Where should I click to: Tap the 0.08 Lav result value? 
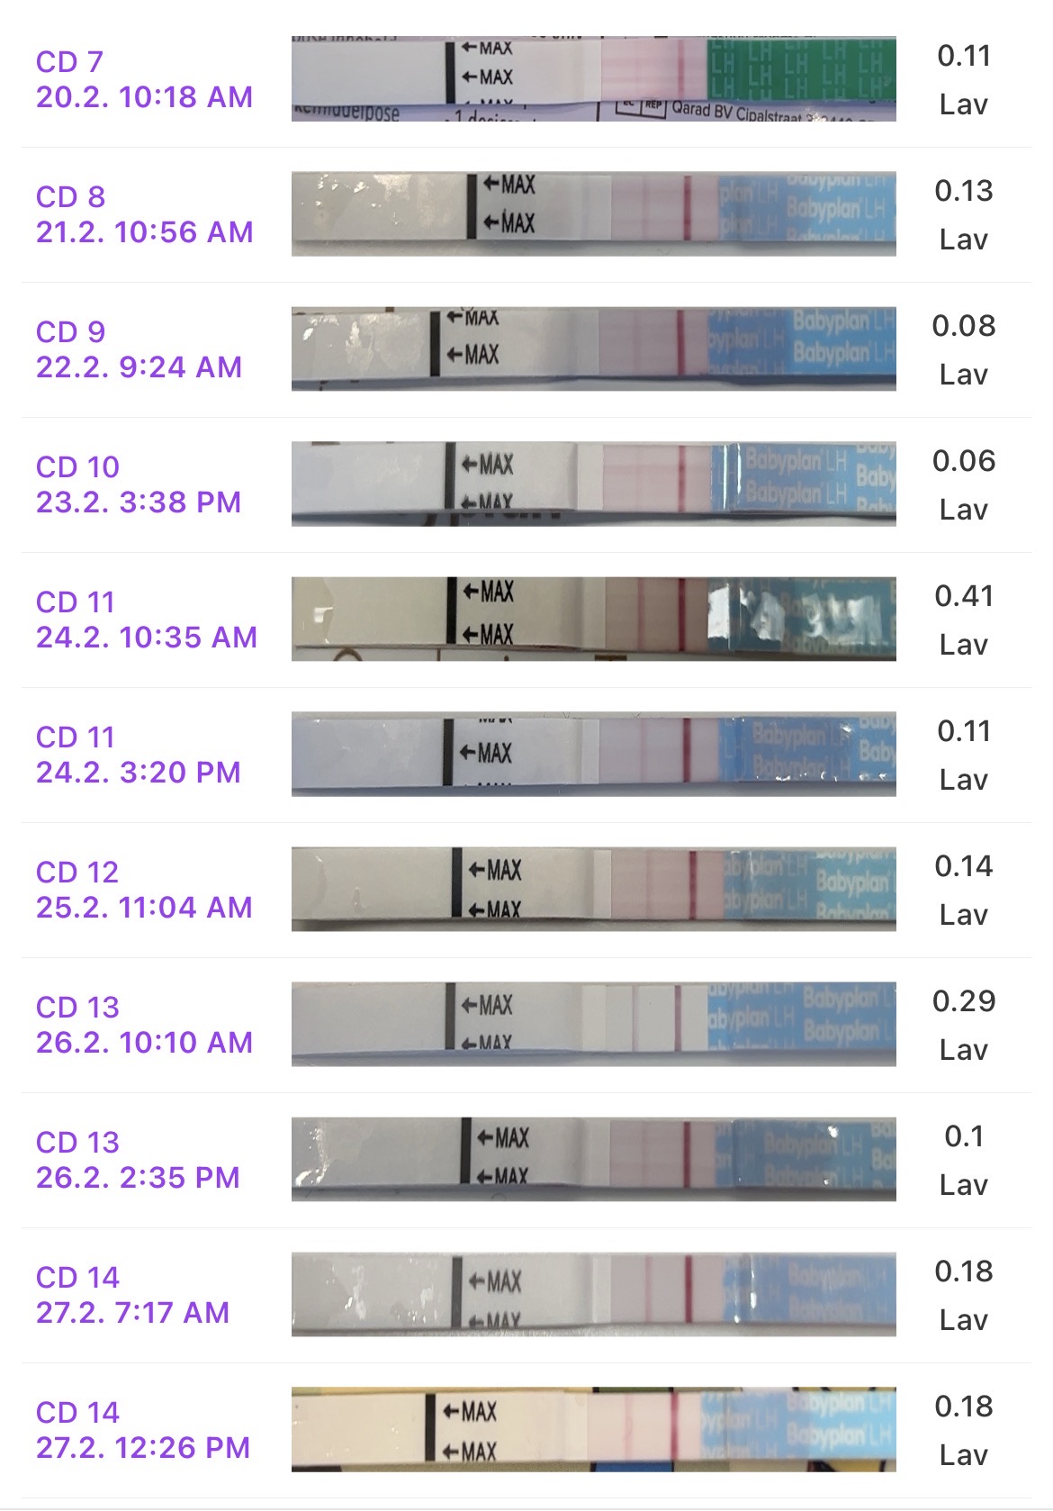964,349
